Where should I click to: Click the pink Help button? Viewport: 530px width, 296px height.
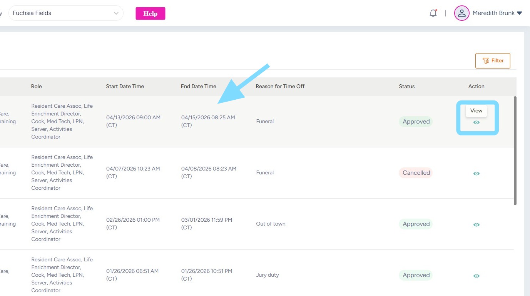click(150, 13)
